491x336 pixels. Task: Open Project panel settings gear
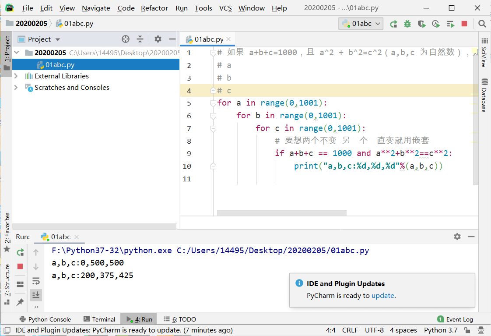click(x=158, y=39)
